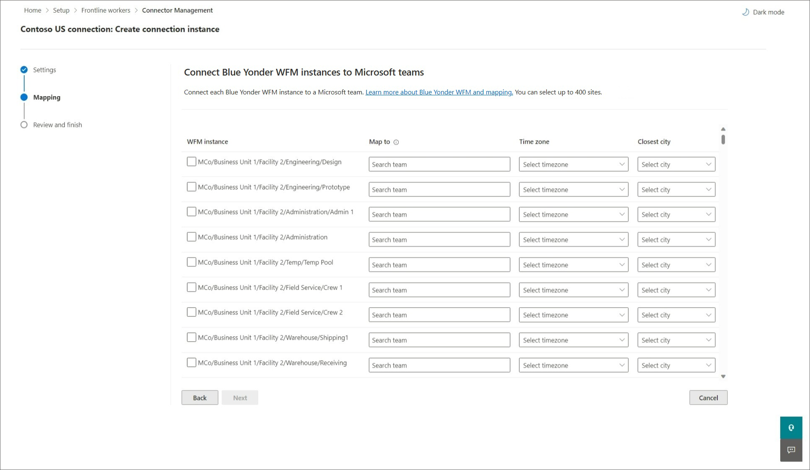Open the help headset button
810x470 pixels.
(x=791, y=428)
